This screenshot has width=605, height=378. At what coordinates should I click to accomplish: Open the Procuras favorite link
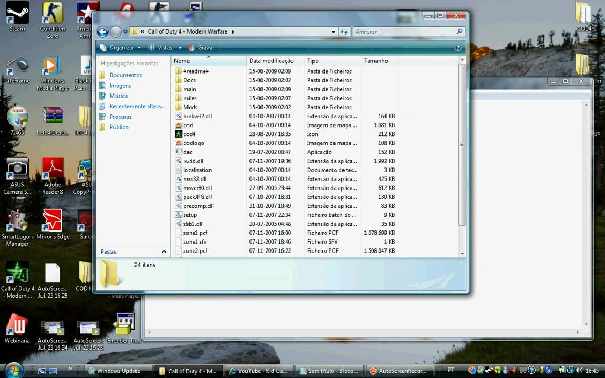120,117
